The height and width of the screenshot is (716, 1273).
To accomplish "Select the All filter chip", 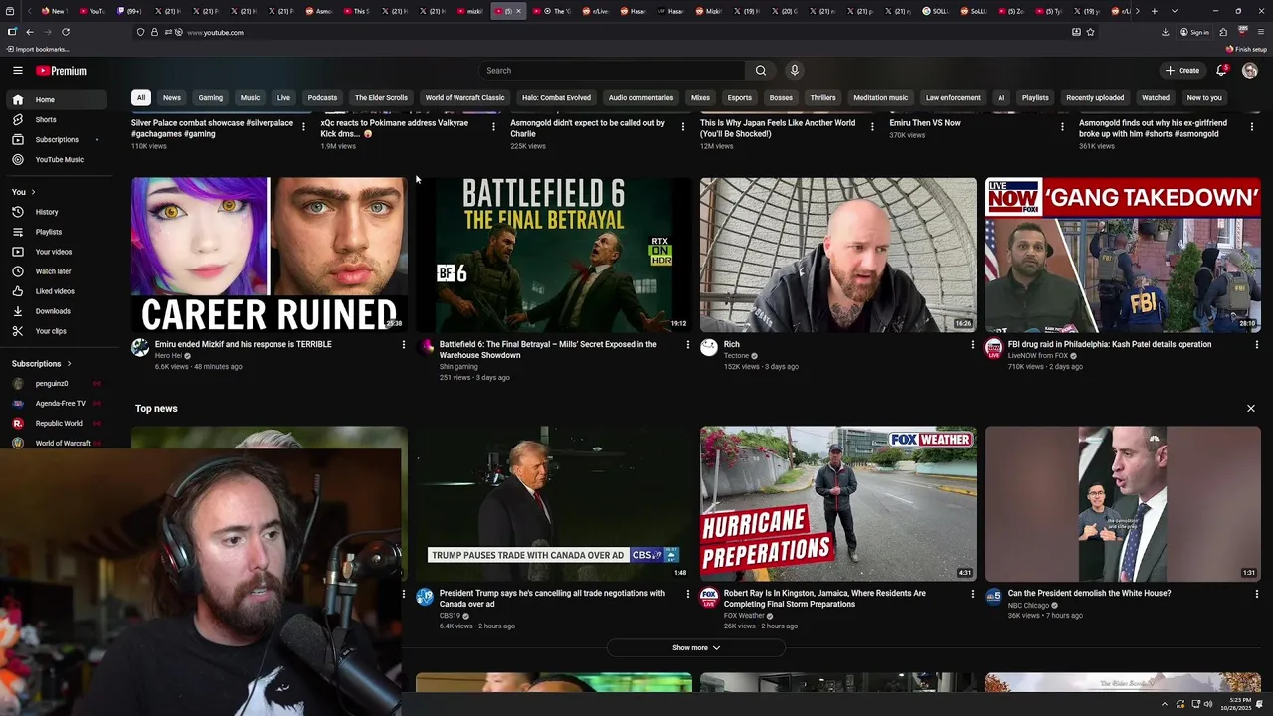I will pos(141,97).
